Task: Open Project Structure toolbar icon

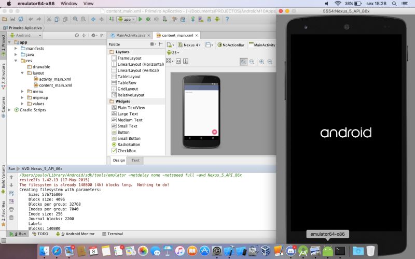Action: tap(183, 19)
